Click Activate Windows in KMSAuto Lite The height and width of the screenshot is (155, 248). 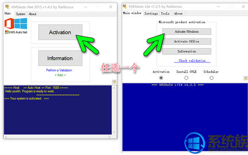click(187, 32)
